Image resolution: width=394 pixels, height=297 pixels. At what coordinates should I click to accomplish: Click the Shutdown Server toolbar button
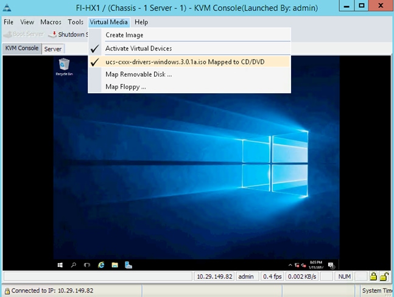pyautogui.click(x=68, y=35)
